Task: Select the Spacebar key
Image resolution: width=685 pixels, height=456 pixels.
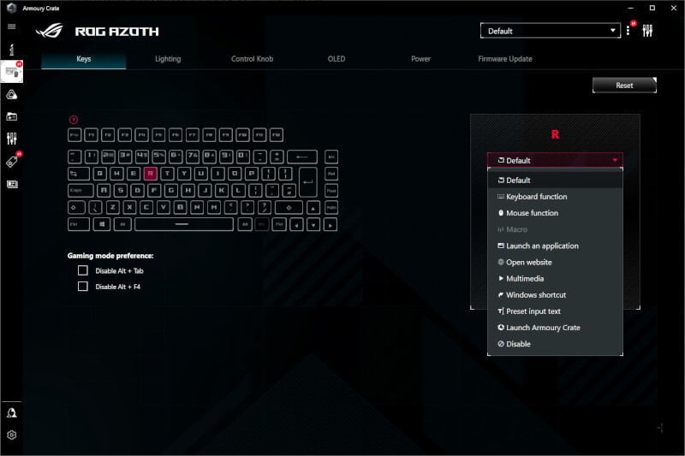Action: 184,224
